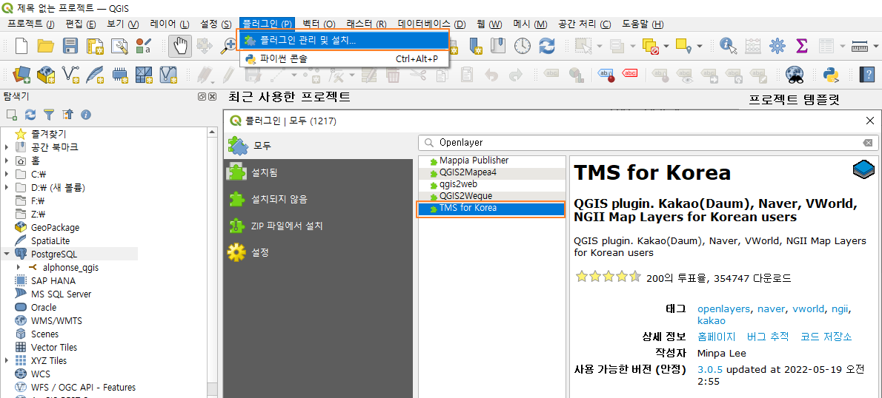This screenshot has height=398, width=882.
Task: Expand the D:₩ (새 볼륨) drive node
Action: (6, 187)
